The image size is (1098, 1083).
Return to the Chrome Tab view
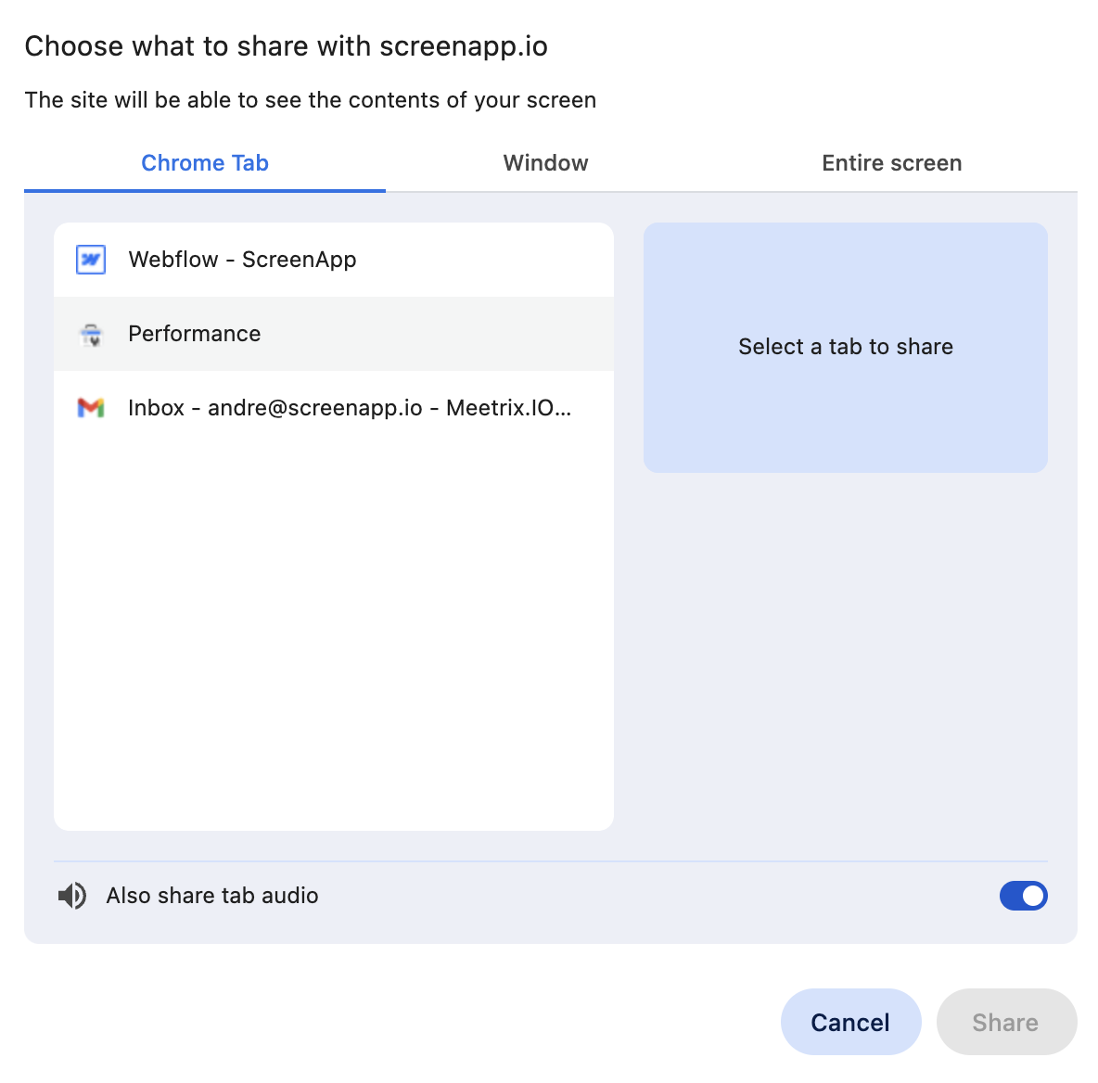coord(205,162)
